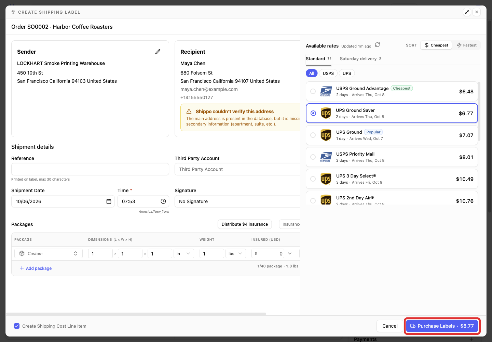Open the shipment date calendar picker
The width and height of the screenshot is (492, 342).
(x=109, y=201)
